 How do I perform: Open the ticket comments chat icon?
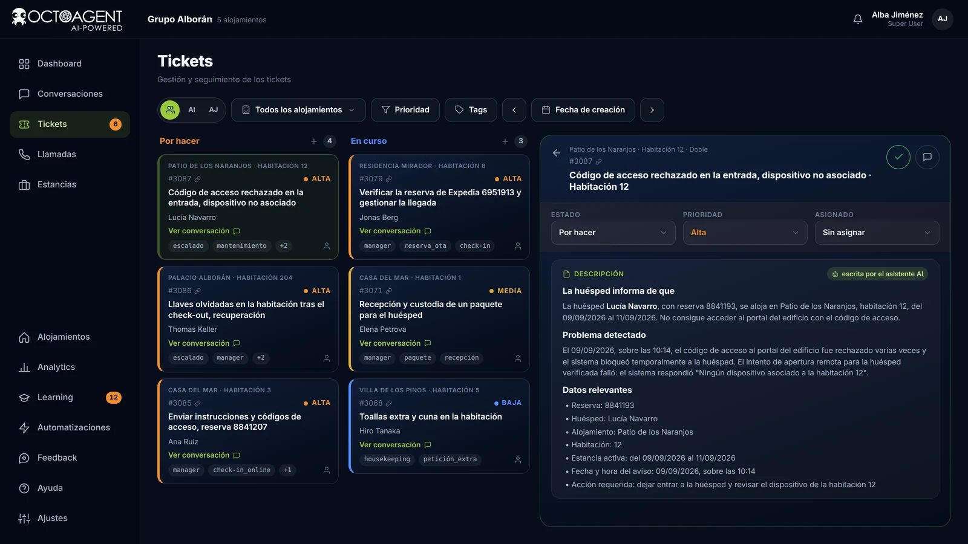(x=927, y=157)
